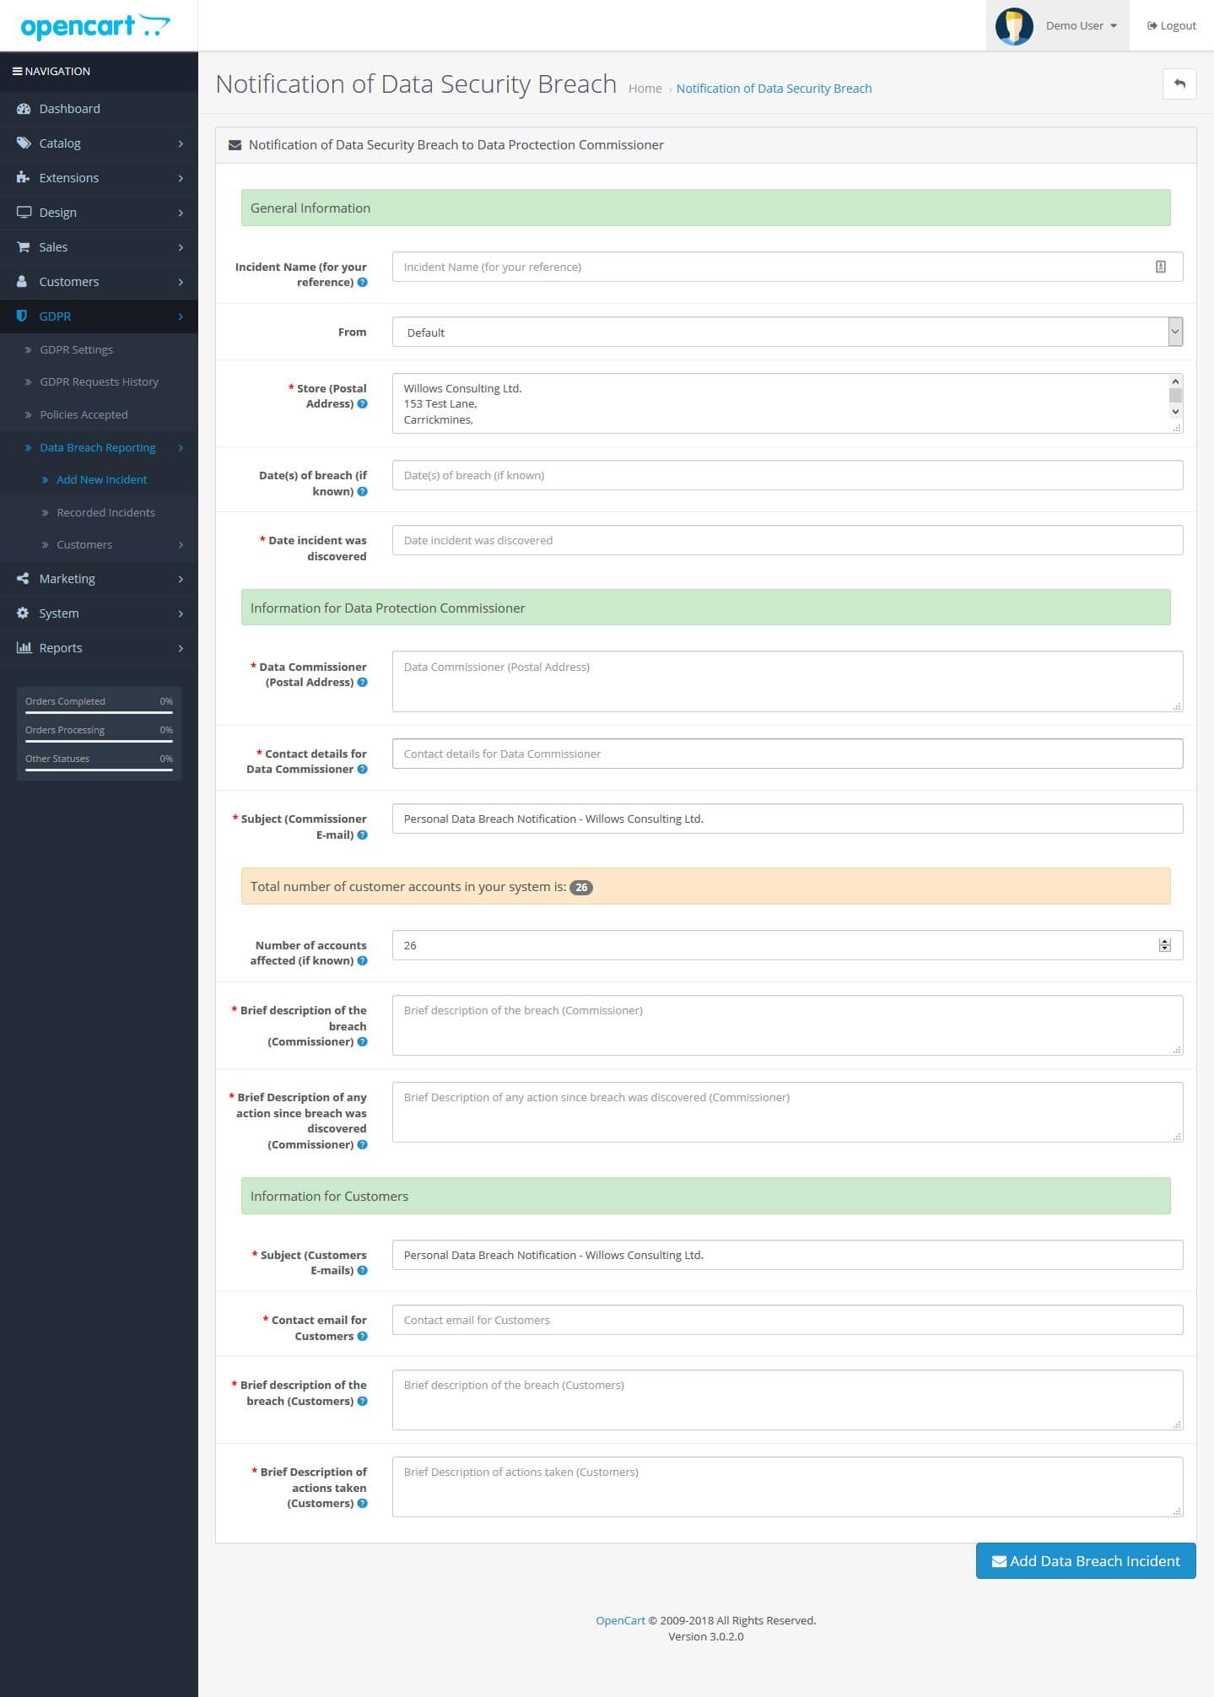
Task: Click Contact email for Customers field
Action: pos(787,1320)
